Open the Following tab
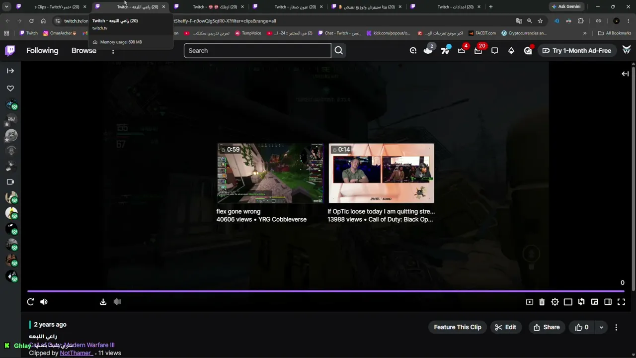636x358 pixels. point(42,50)
